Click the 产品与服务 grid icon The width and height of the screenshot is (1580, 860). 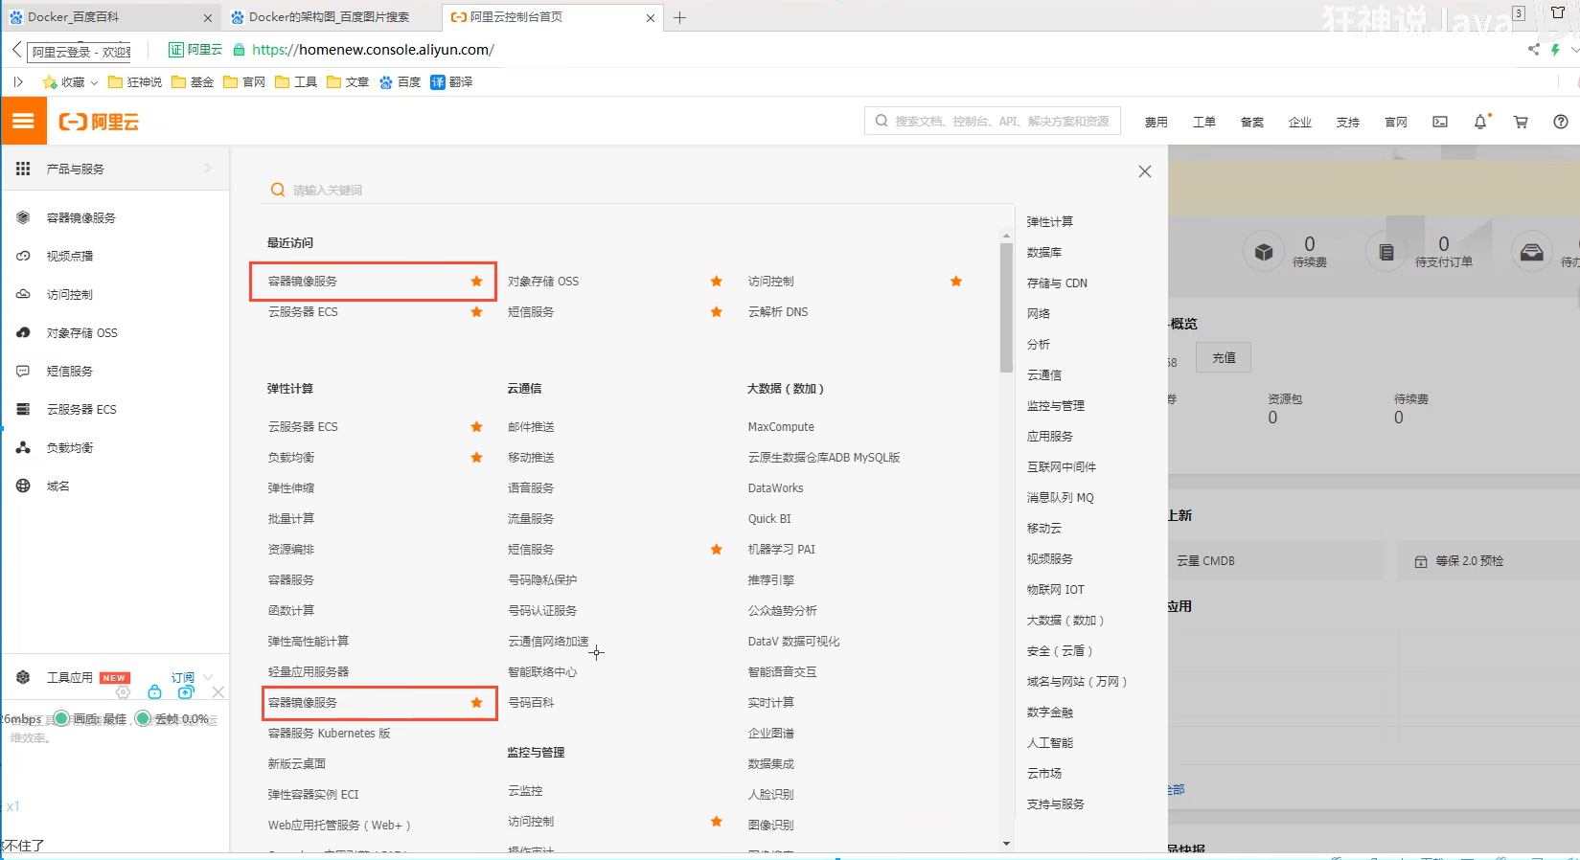tap(23, 169)
